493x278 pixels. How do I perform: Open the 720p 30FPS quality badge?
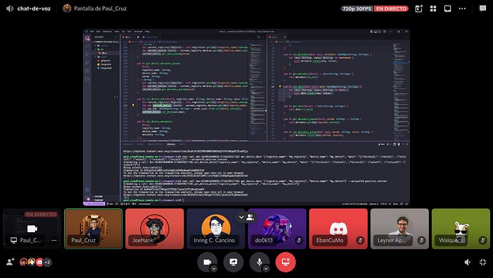(357, 8)
